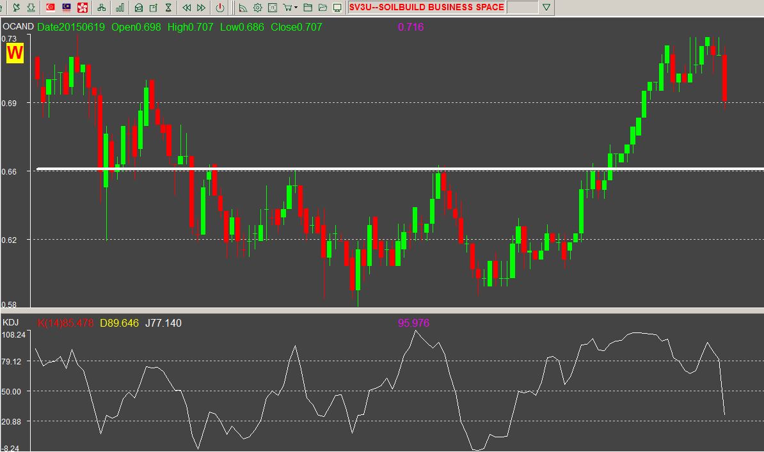Click the open folder icon
Screen dimensions: 764x452
point(322,7)
